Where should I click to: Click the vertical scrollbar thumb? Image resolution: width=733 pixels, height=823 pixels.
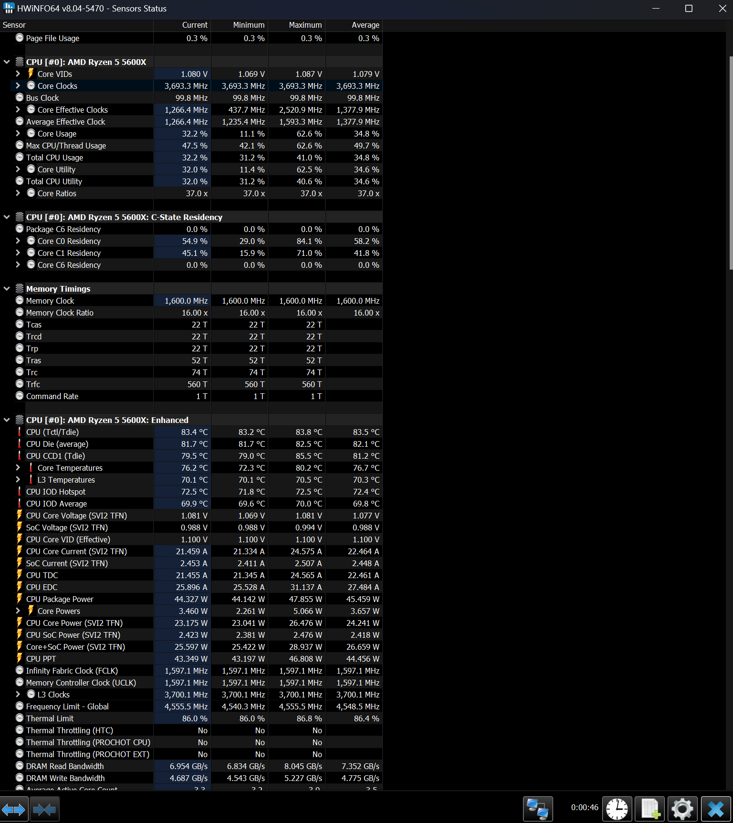click(731, 163)
